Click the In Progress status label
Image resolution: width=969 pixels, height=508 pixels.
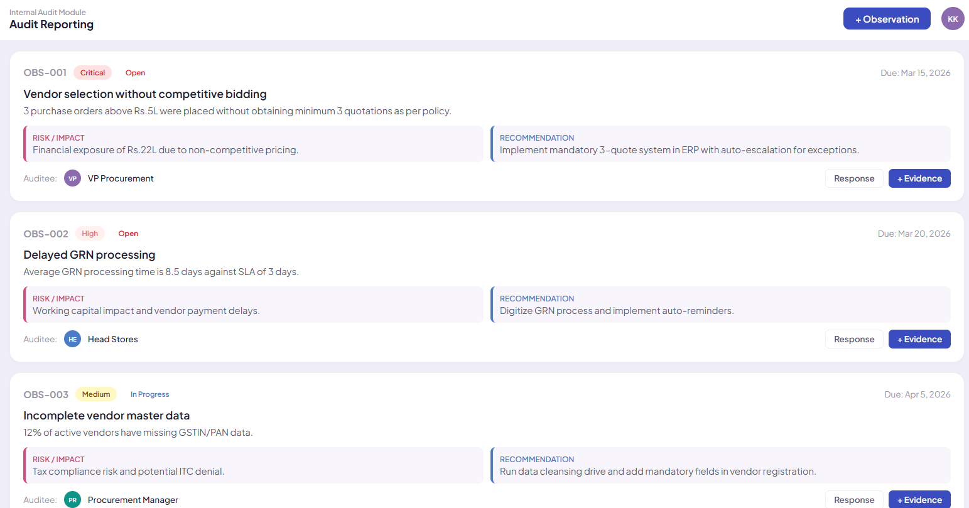[x=149, y=394]
